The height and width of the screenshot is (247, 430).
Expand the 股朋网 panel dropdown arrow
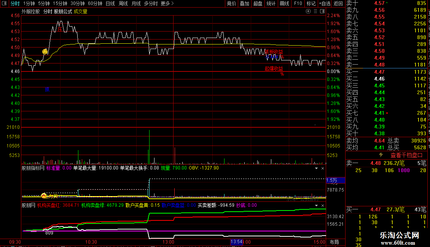tap(317, 205)
